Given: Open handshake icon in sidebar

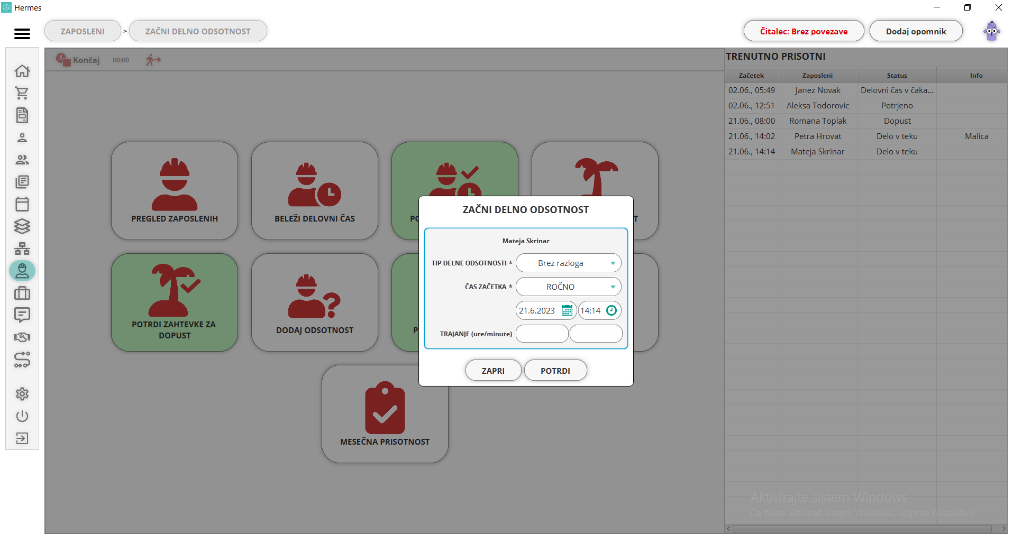Looking at the screenshot, I should 22,337.
